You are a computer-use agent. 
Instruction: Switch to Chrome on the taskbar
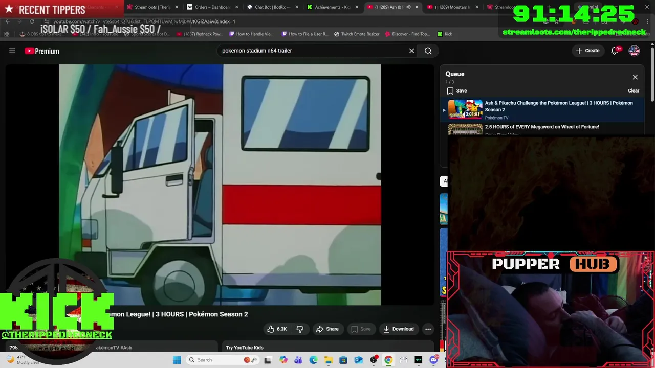(388, 360)
